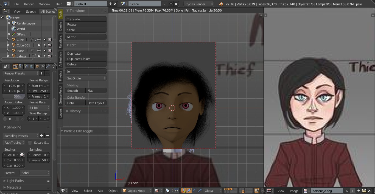
Task: Open the Global orientation dropdown
Action: click(213, 190)
